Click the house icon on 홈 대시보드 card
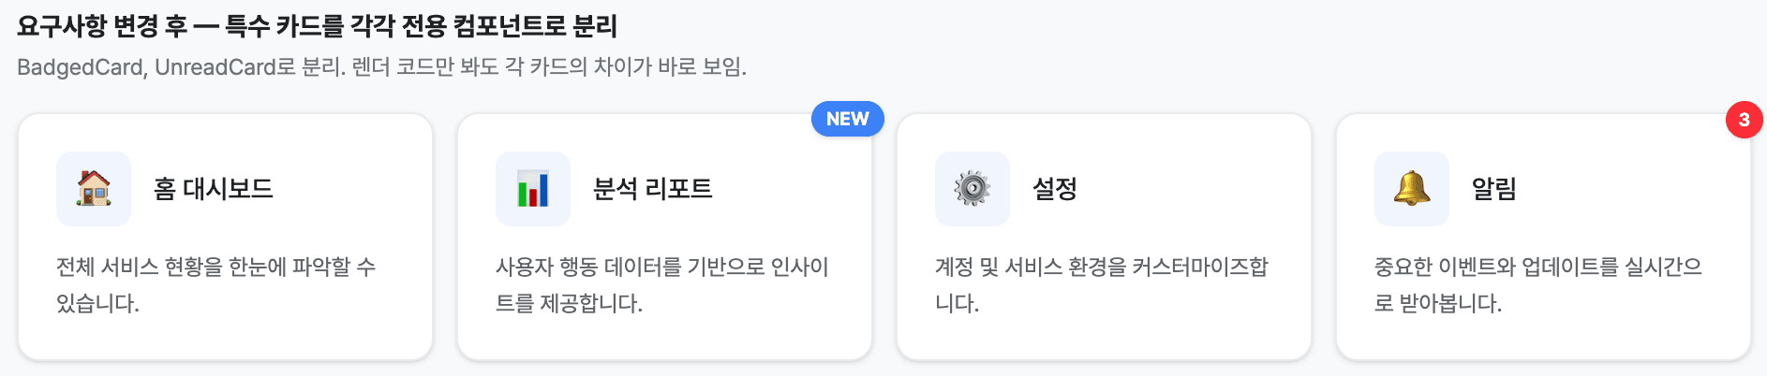 (94, 189)
